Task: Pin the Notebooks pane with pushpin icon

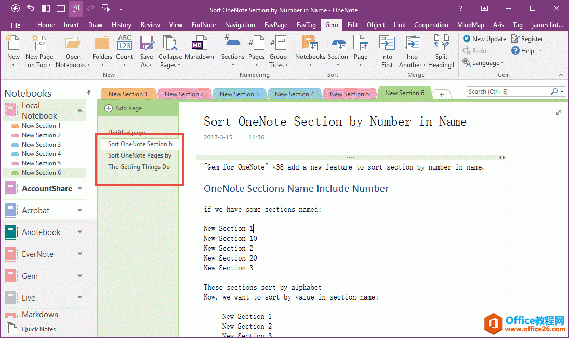Action: point(88,93)
